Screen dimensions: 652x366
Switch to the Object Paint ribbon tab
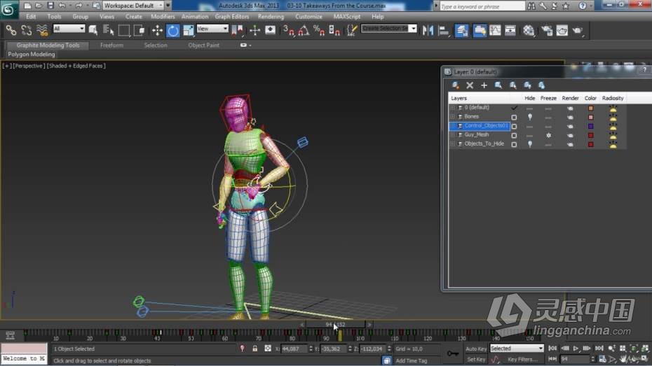tap(203, 45)
